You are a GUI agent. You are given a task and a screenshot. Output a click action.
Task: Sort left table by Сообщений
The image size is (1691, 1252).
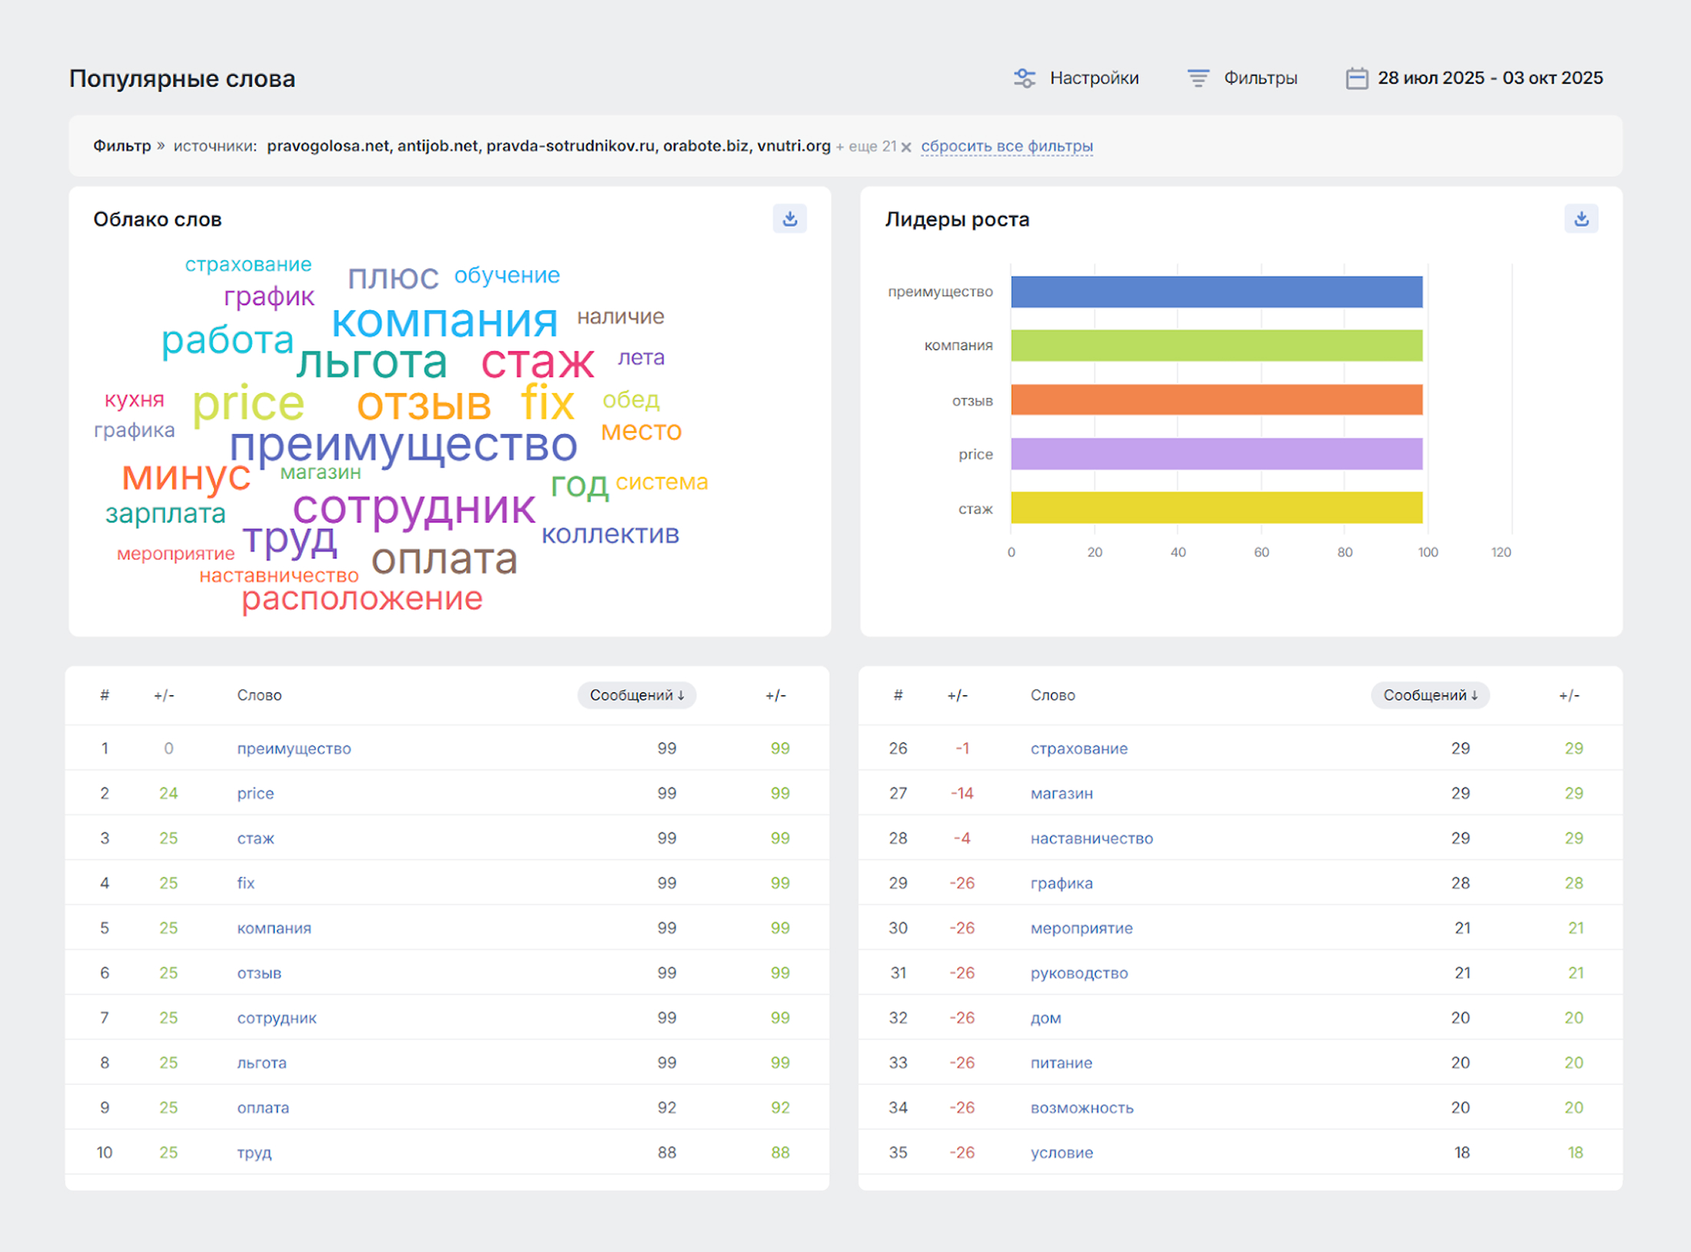coord(636,695)
